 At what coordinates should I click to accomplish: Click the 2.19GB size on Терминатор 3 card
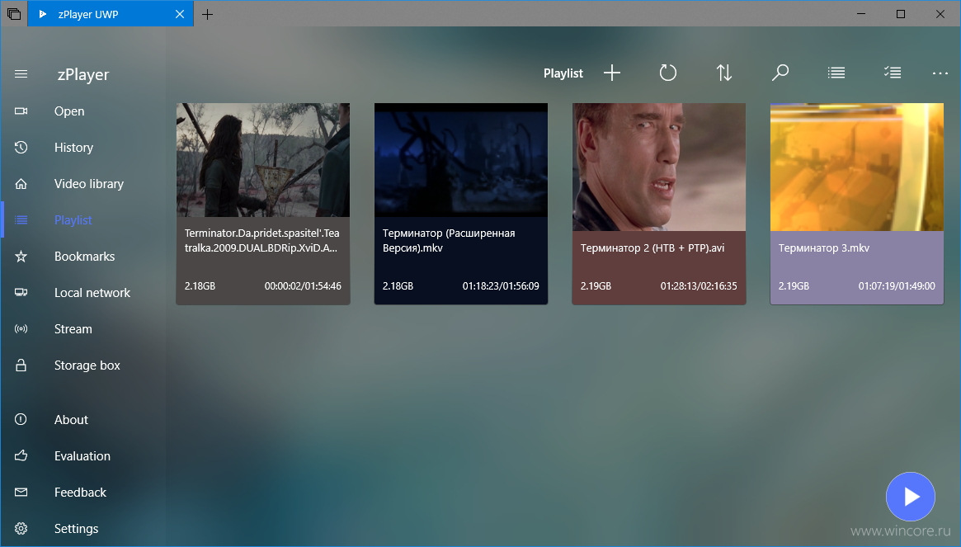pyautogui.click(x=794, y=285)
